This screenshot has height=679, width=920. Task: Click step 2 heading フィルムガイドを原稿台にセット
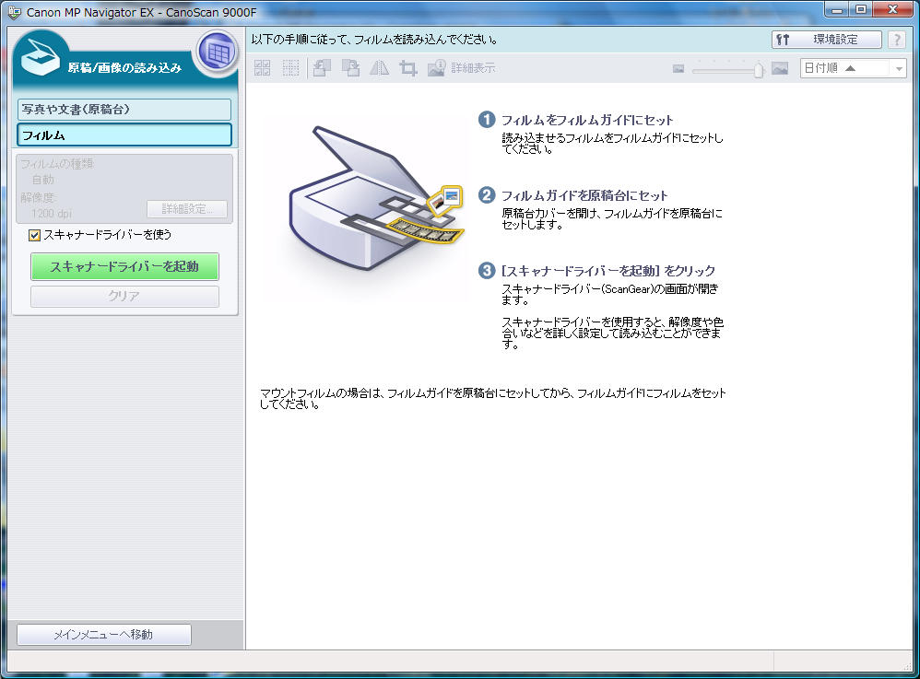tap(584, 195)
